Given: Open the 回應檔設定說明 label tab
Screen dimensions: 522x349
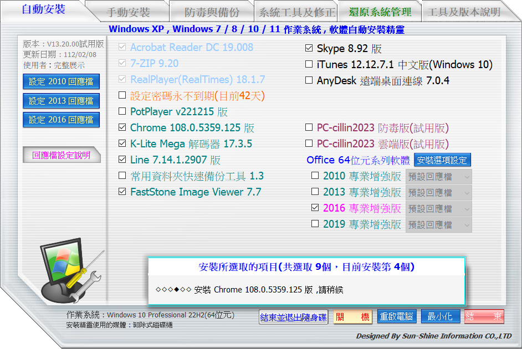Looking at the screenshot, I should (x=61, y=156).
